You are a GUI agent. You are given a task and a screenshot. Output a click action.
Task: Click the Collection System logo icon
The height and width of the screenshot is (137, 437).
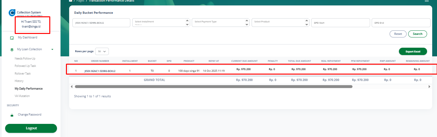click(x=12, y=13)
